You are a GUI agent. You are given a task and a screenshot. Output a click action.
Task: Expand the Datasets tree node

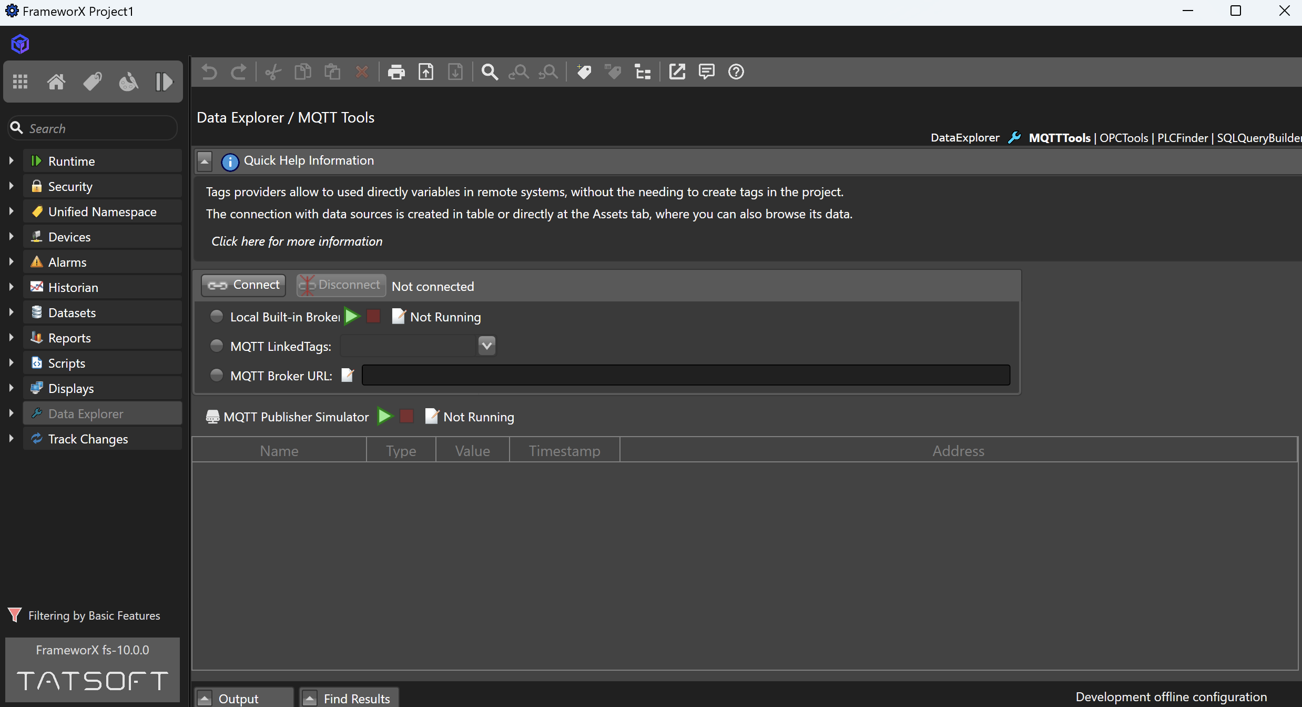coord(11,312)
